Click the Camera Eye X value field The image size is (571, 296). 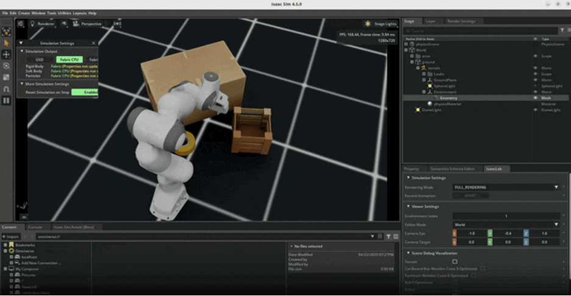(x=471, y=233)
